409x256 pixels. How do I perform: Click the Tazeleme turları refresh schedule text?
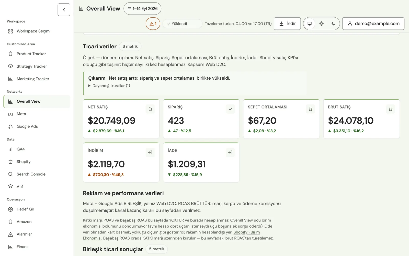click(238, 24)
